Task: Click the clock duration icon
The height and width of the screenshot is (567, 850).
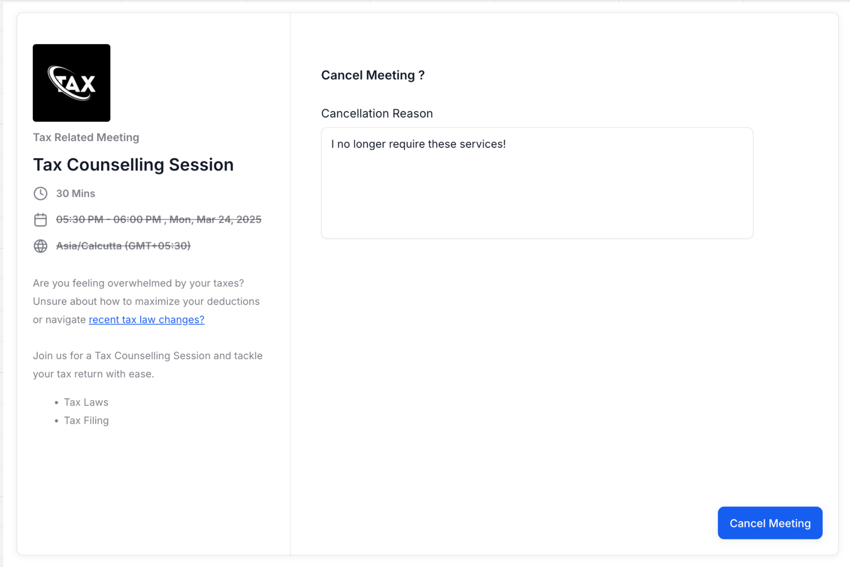Action: tap(40, 194)
